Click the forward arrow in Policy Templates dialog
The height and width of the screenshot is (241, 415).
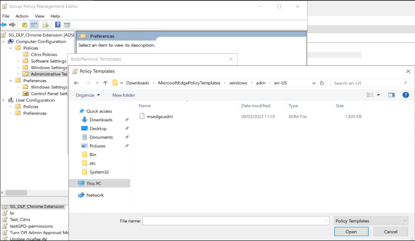point(88,83)
